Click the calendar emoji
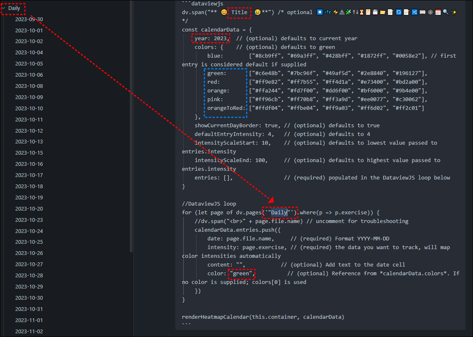Viewport: 473px width, 337px height. click(438, 12)
